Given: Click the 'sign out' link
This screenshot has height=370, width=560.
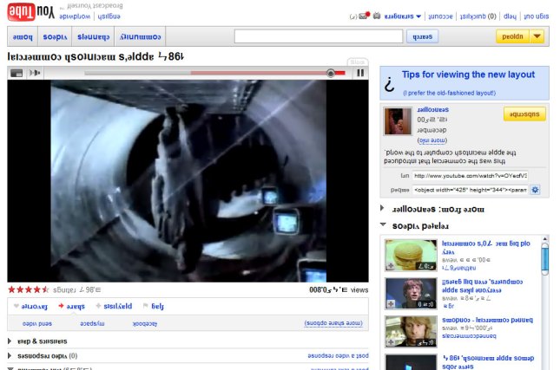Looking at the screenshot, I should click(537, 16).
